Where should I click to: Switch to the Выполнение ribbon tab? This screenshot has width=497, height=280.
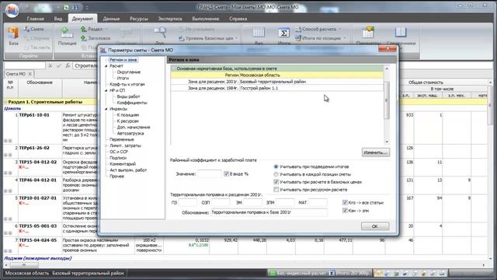pos(205,19)
